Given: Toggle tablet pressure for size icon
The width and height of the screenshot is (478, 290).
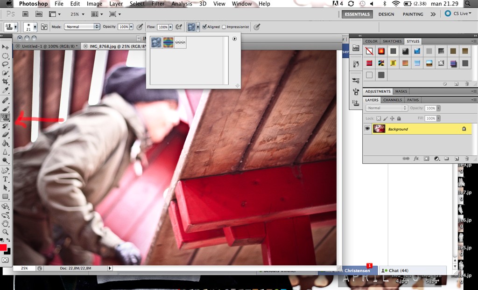Looking at the screenshot, I should point(257,27).
